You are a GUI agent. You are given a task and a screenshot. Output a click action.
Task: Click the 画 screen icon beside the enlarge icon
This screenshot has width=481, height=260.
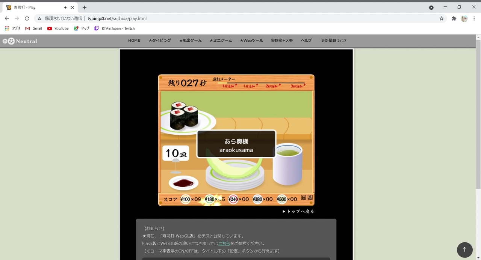point(310,197)
